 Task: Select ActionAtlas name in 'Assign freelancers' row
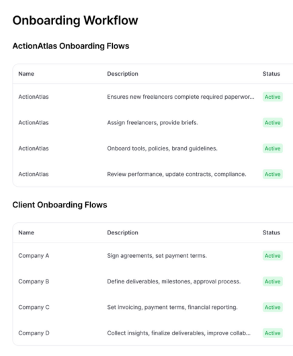34,123
